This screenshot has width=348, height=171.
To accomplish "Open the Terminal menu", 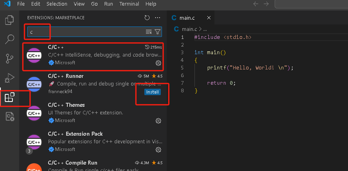I will tap(129, 4).
